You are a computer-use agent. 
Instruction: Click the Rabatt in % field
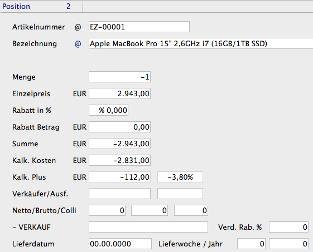(x=108, y=110)
